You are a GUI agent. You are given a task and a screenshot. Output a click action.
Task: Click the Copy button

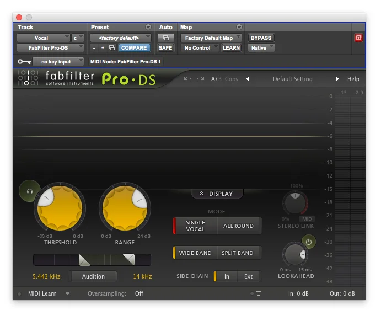(232, 79)
